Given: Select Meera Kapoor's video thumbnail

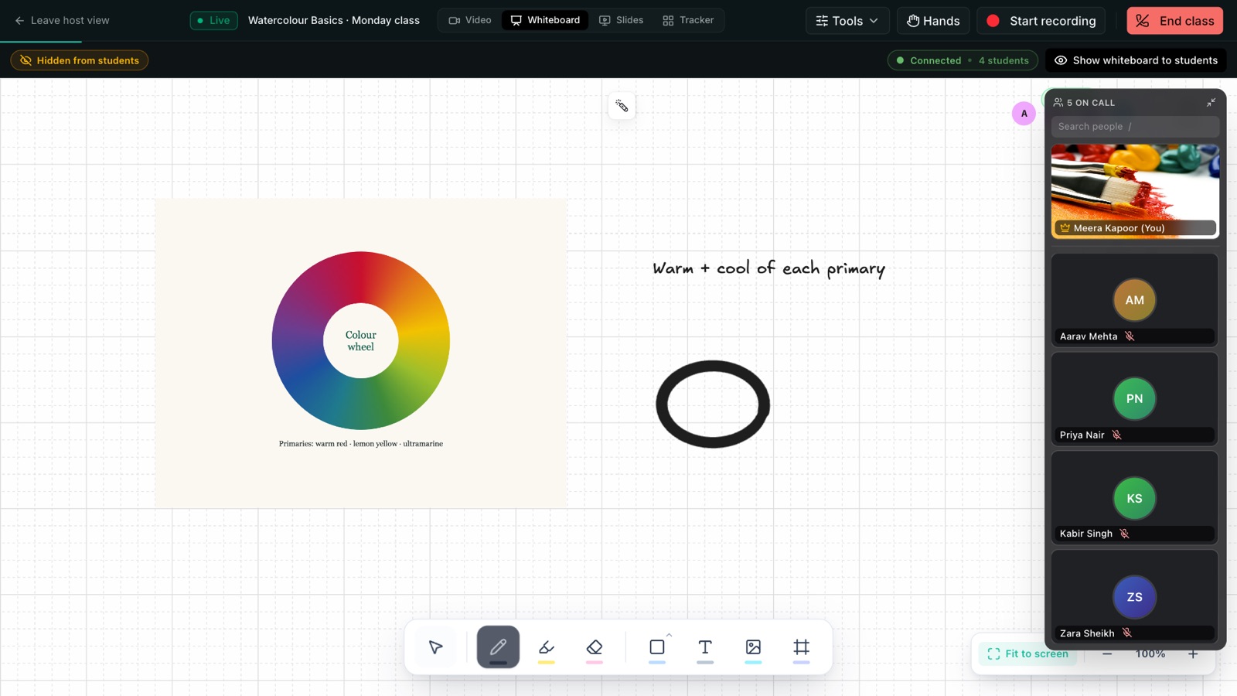Looking at the screenshot, I should coord(1135,191).
